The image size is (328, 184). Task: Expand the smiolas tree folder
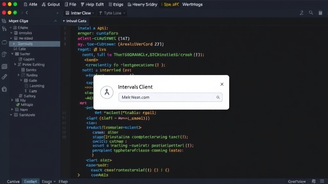click(11, 33)
